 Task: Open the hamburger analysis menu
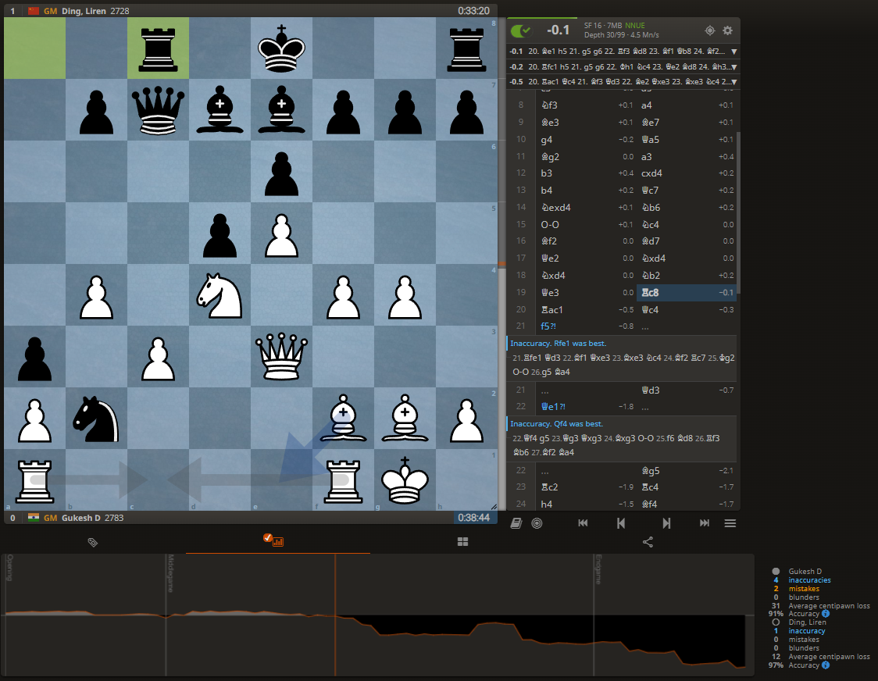coord(730,523)
